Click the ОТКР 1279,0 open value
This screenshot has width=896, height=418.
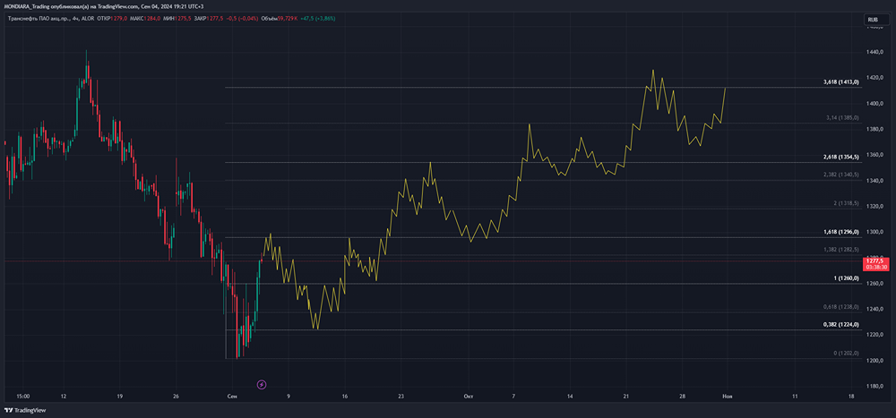pos(112,19)
